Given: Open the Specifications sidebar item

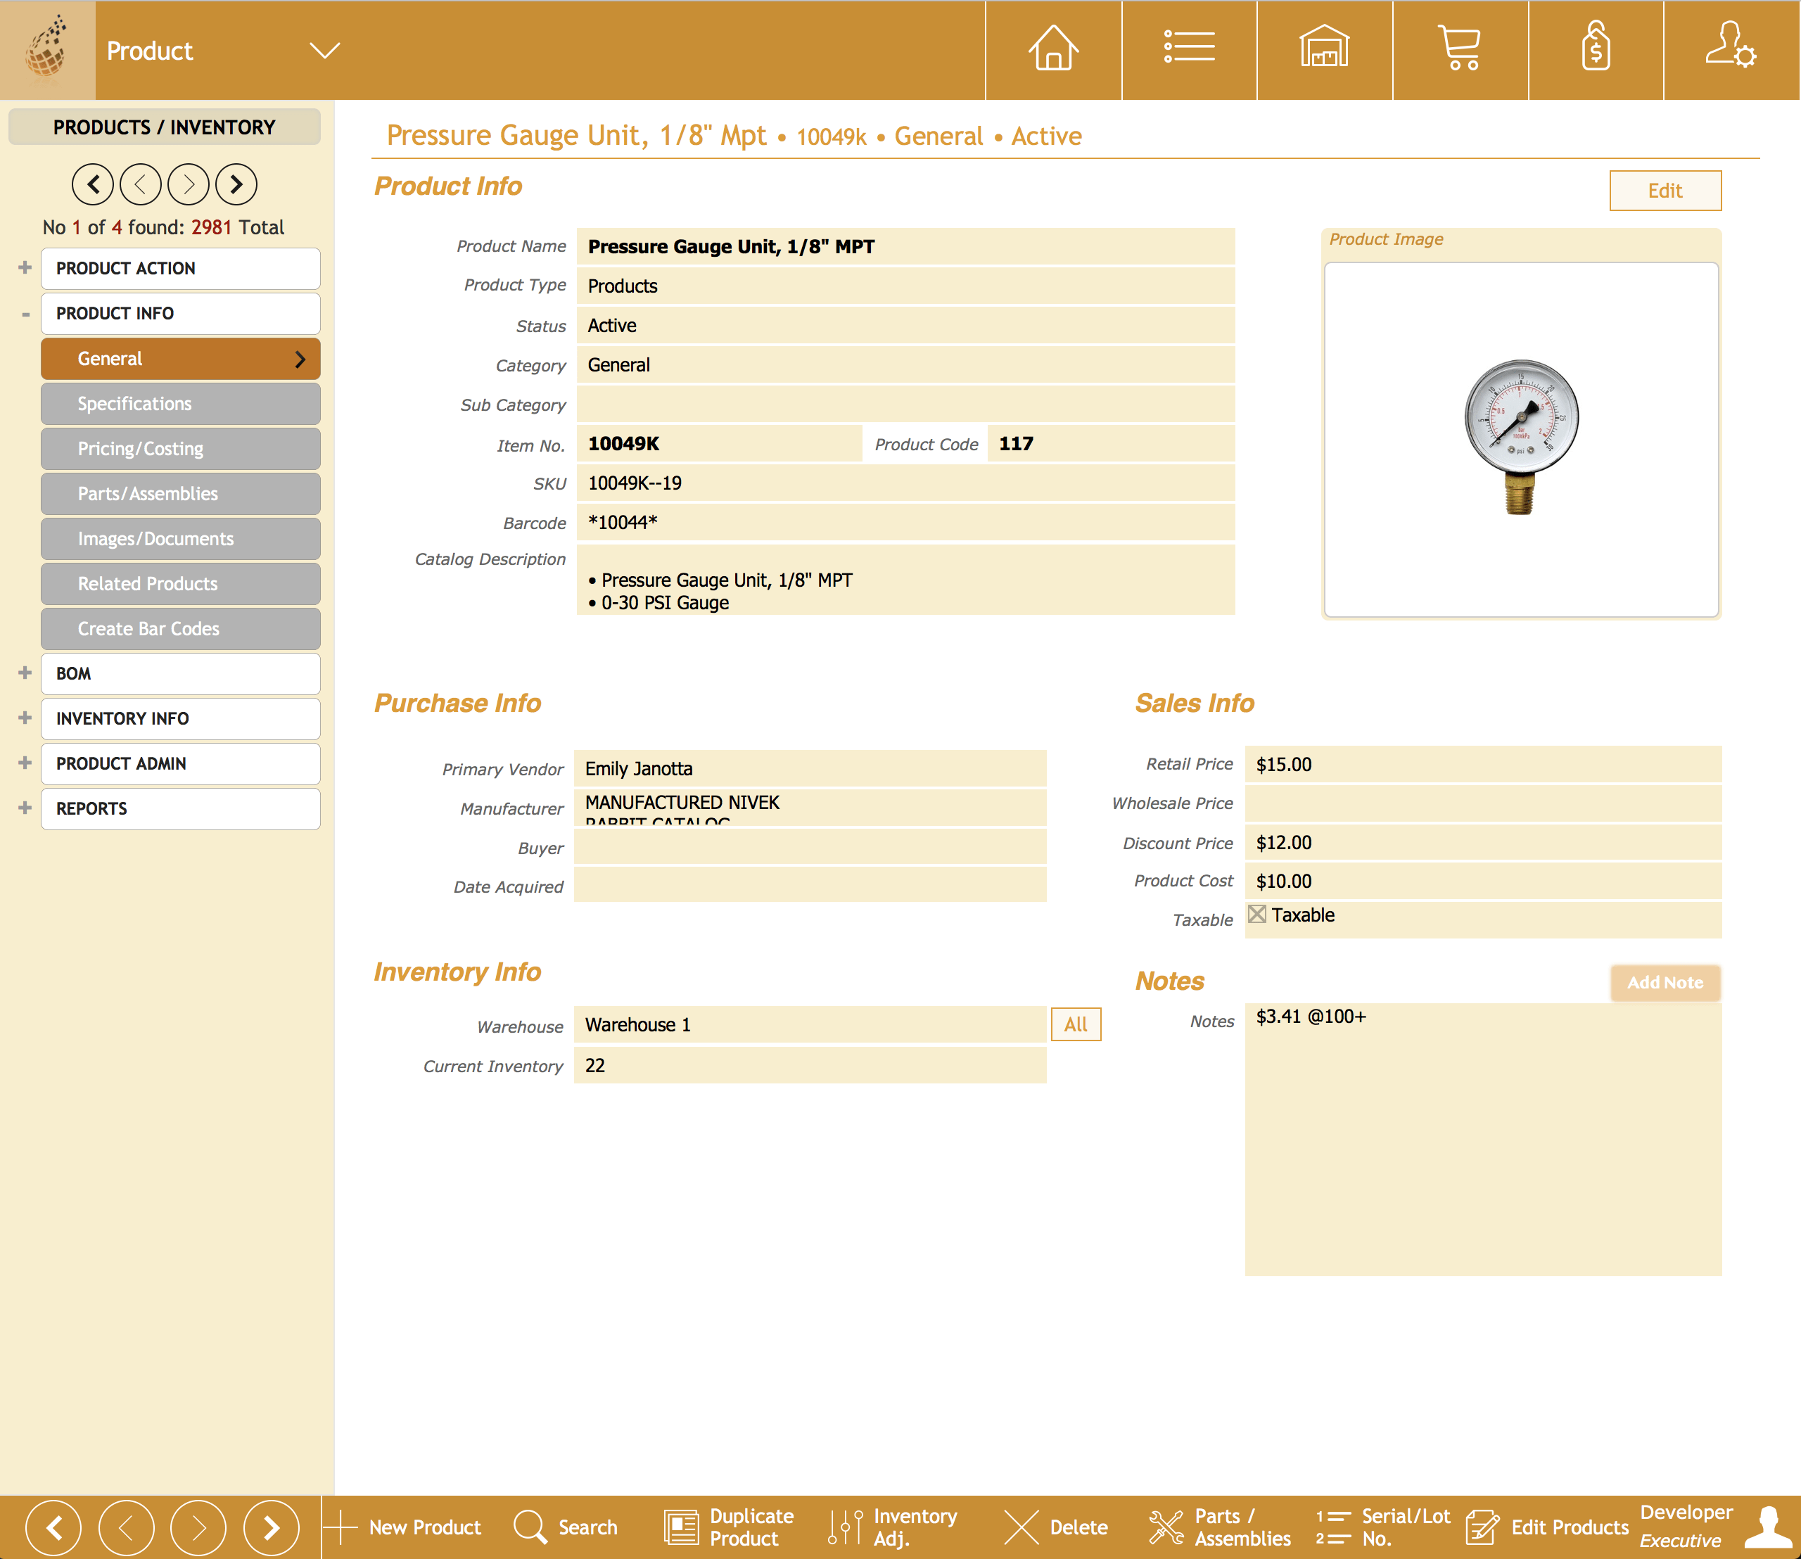Looking at the screenshot, I should coord(181,404).
